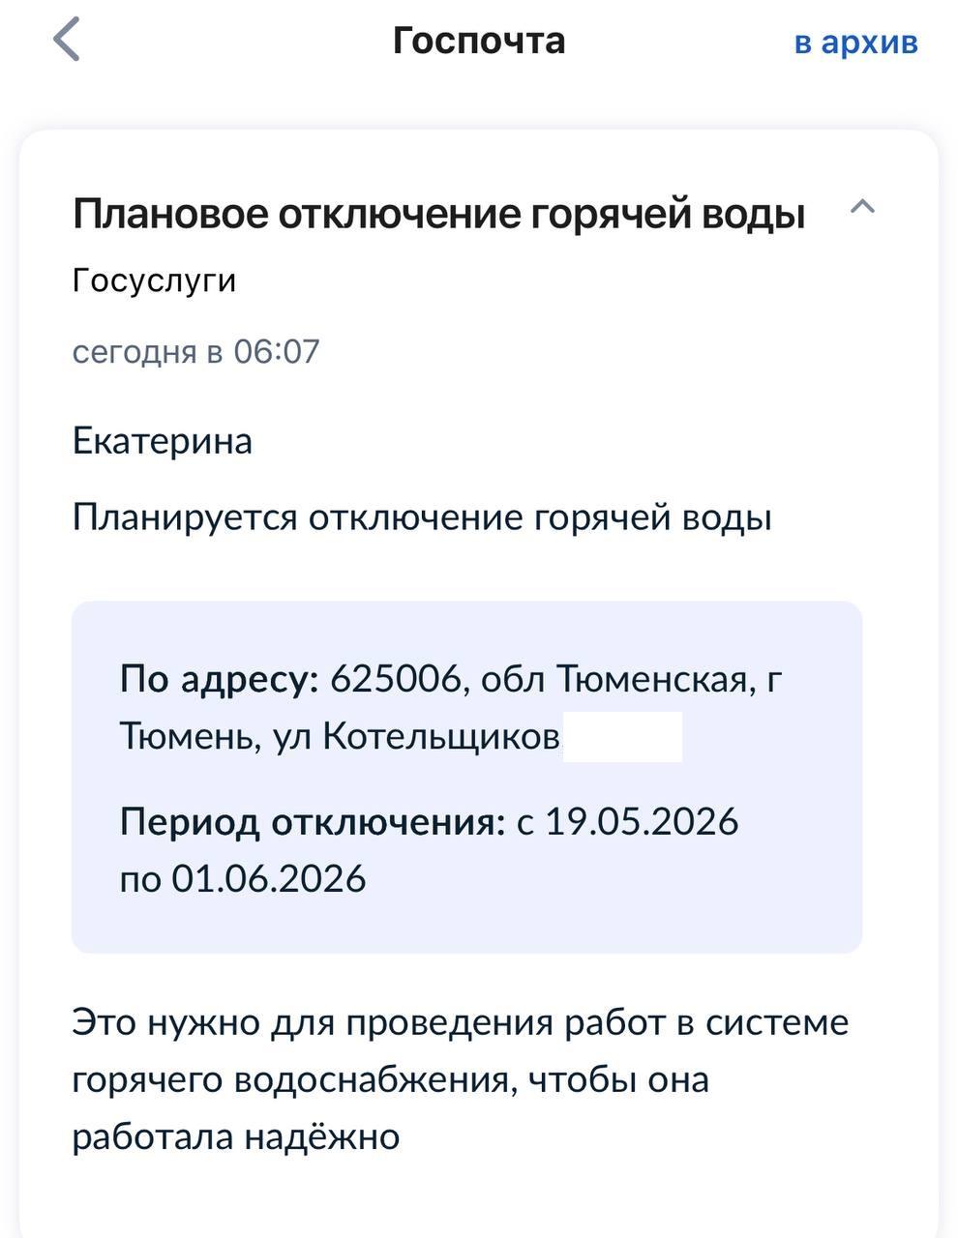
Task: Click the «Госпочта» header title
Action: pyautogui.click(x=479, y=41)
